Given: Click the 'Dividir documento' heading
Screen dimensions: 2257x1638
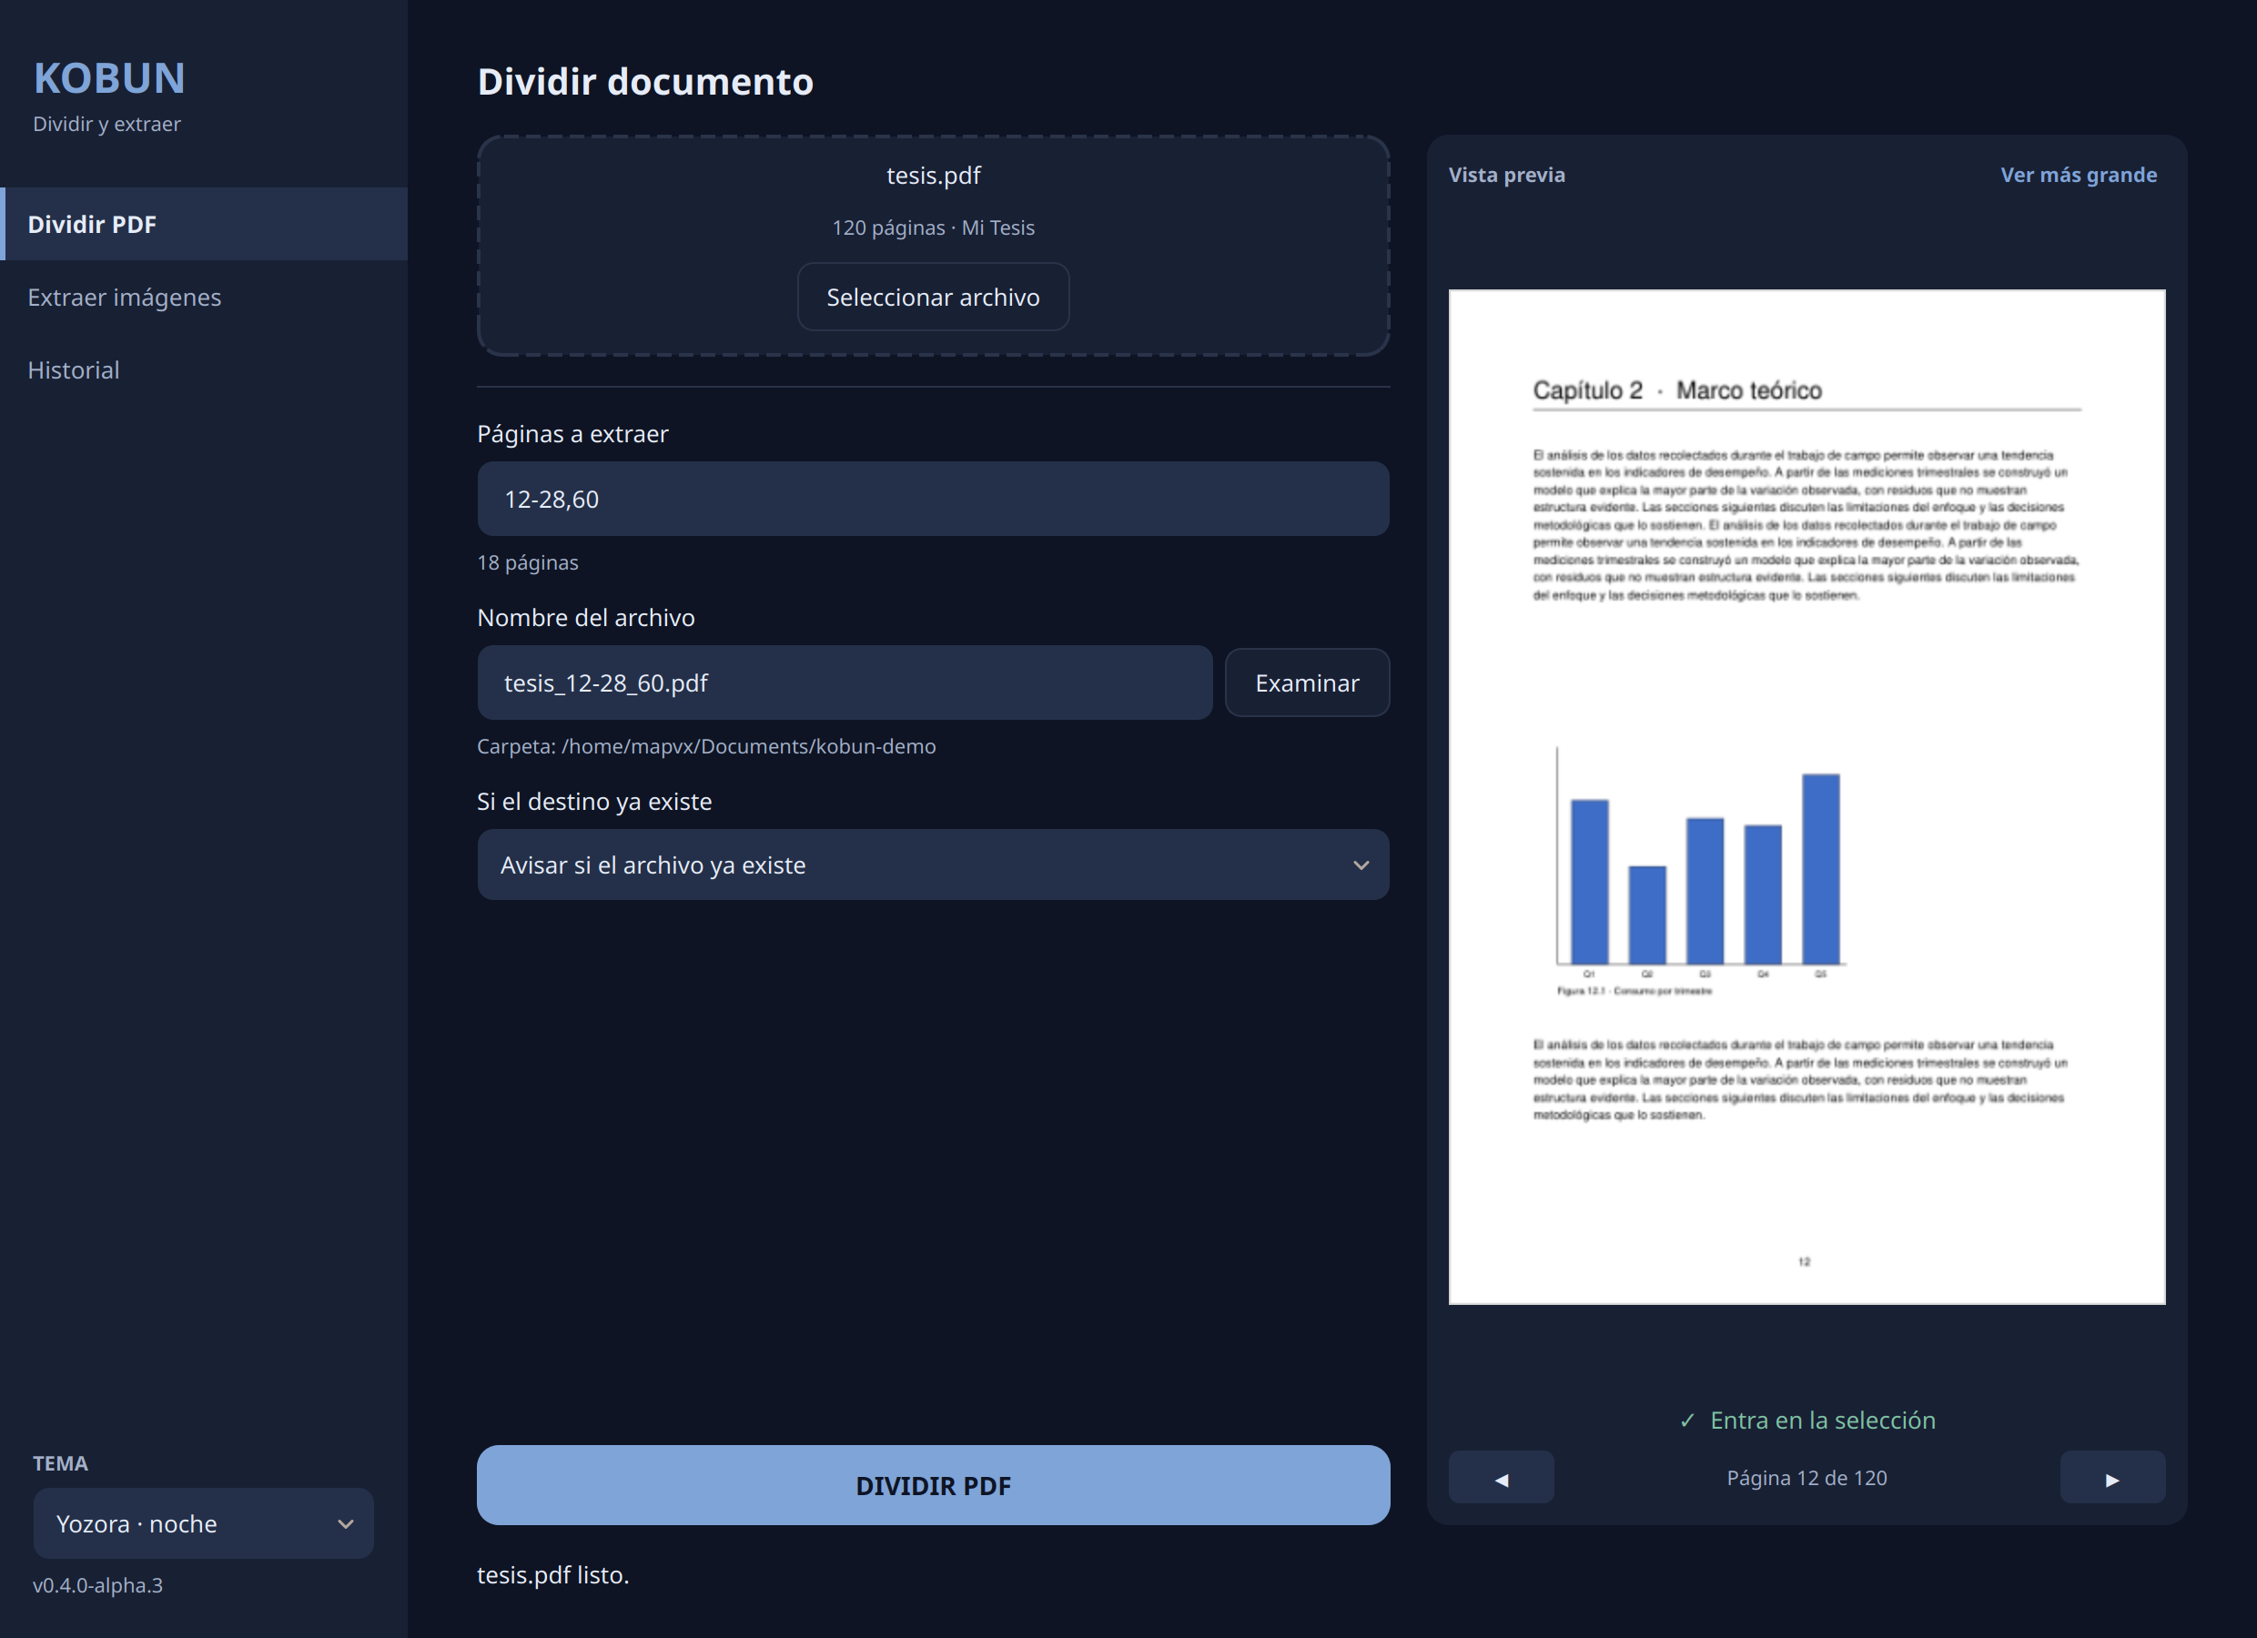Looking at the screenshot, I should pos(645,82).
